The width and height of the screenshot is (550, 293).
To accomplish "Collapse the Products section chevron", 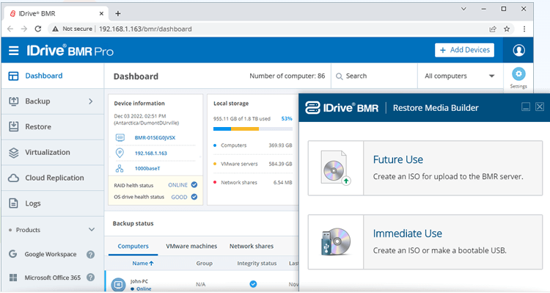I will pos(92,229).
